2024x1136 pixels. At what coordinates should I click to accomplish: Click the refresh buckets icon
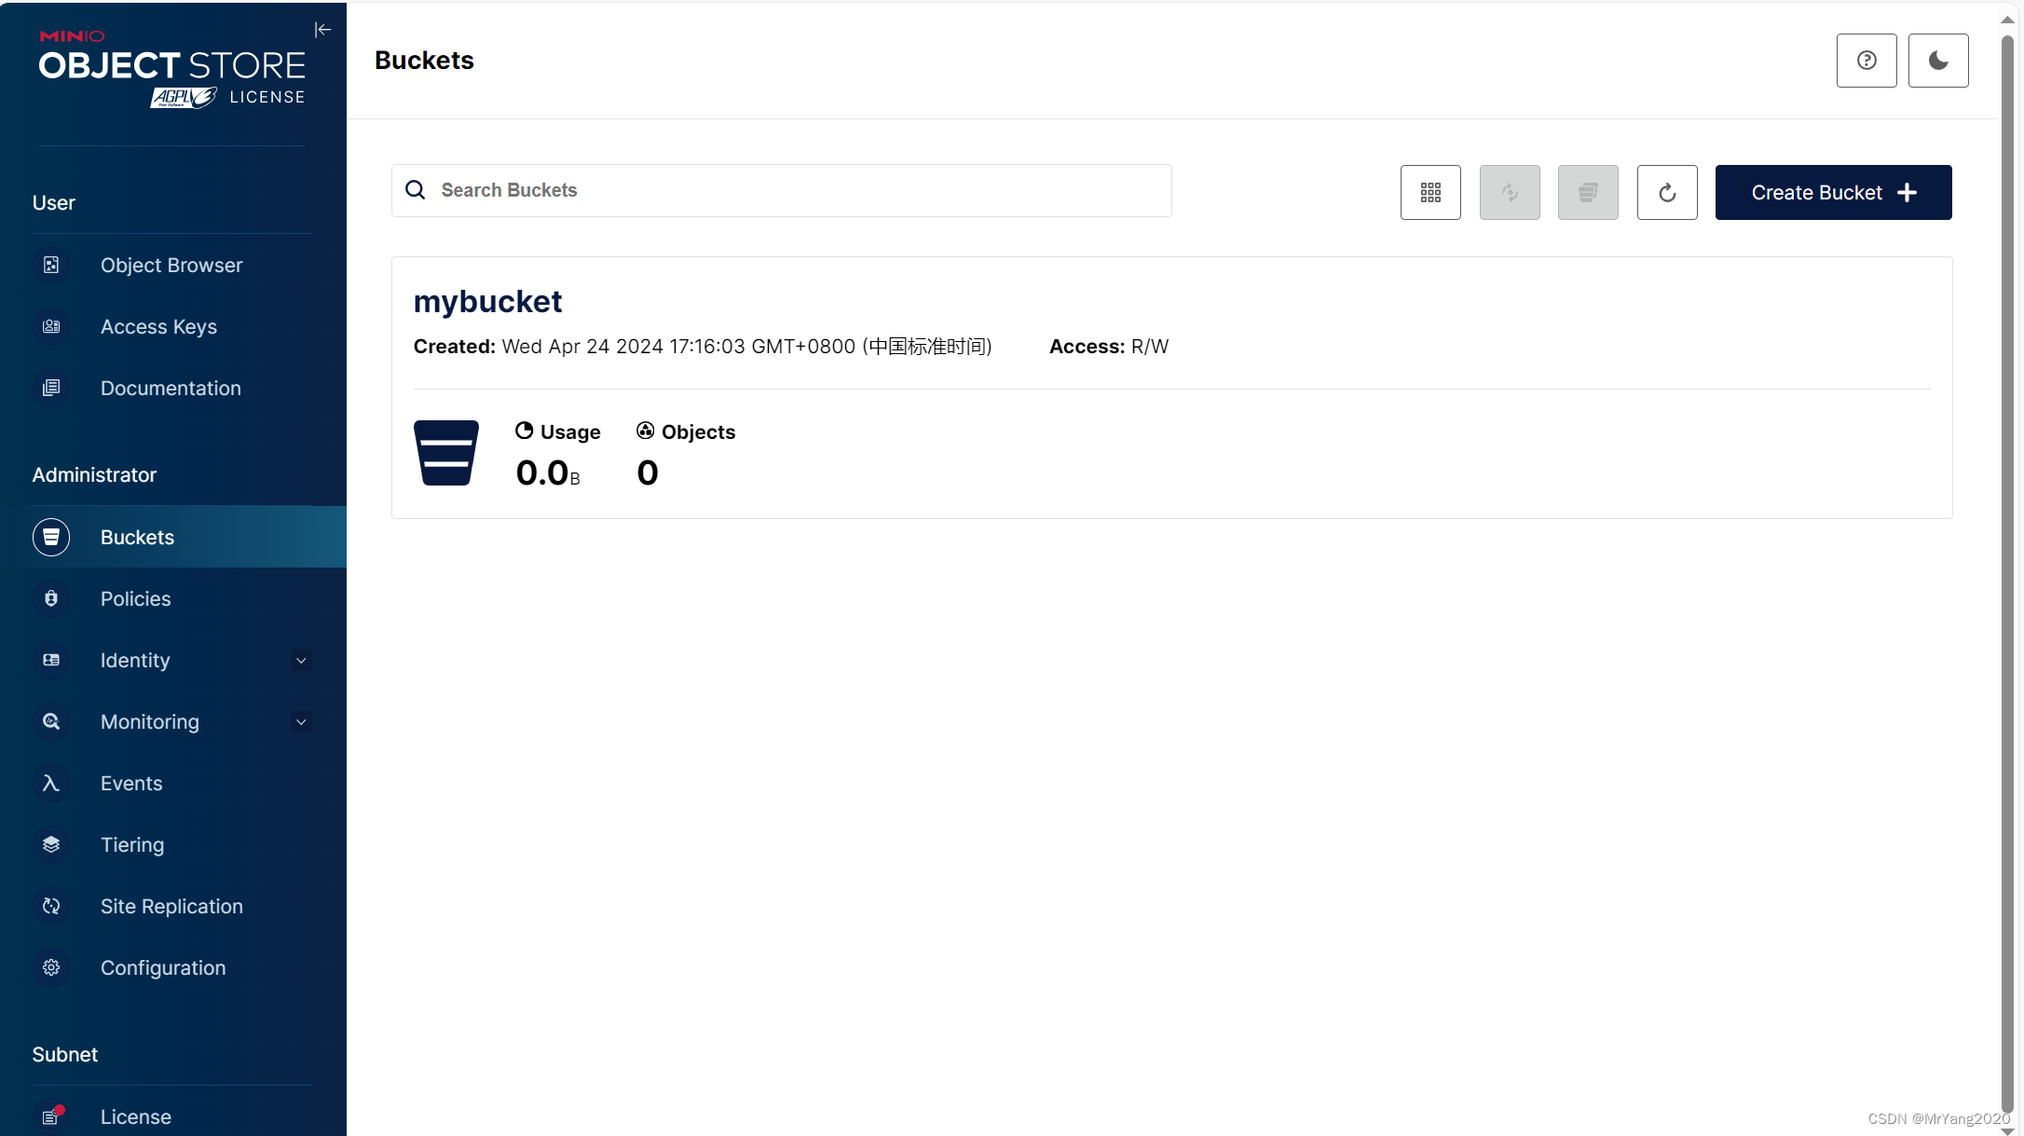pos(1666,193)
